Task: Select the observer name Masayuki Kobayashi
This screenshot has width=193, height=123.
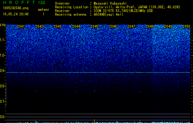Action: 110,3
